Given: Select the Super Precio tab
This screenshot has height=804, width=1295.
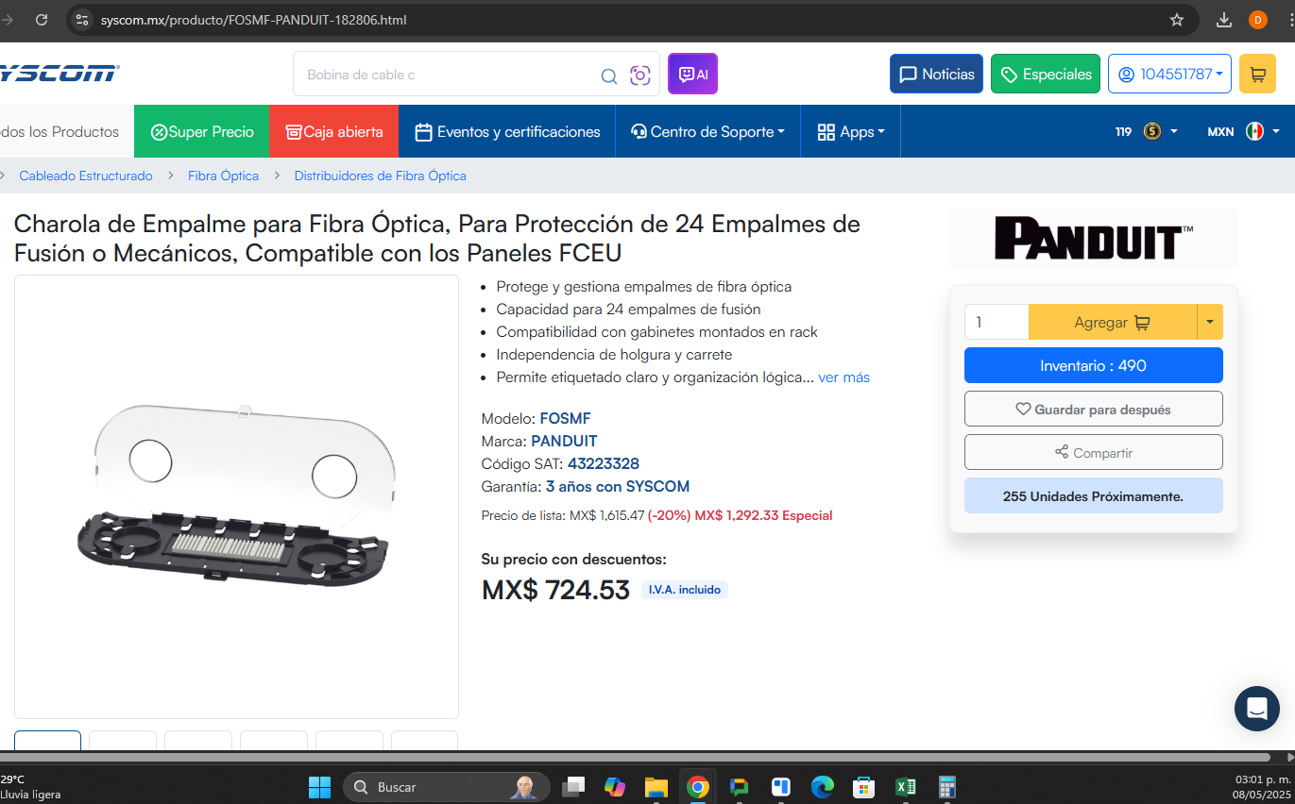Looking at the screenshot, I should click(x=202, y=131).
